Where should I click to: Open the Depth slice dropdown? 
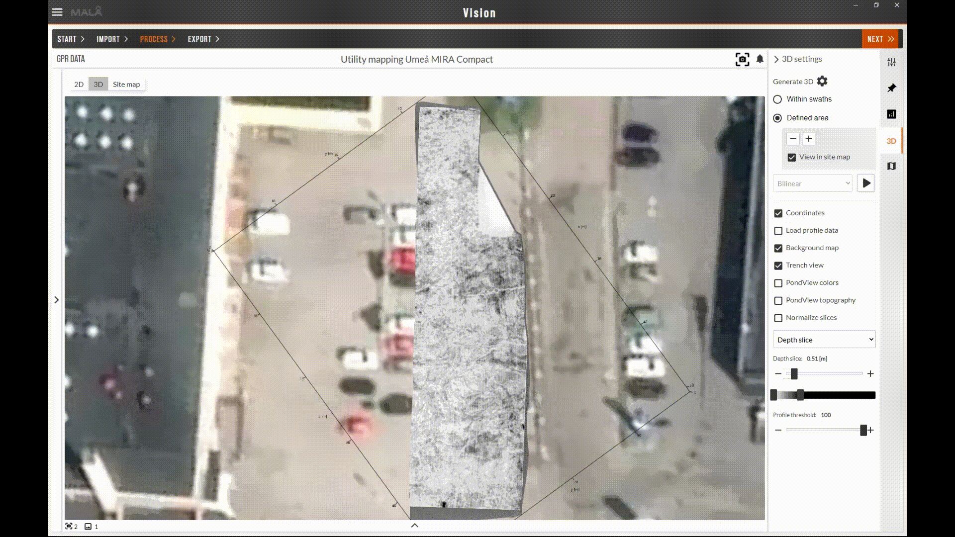click(x=824, y=340)
